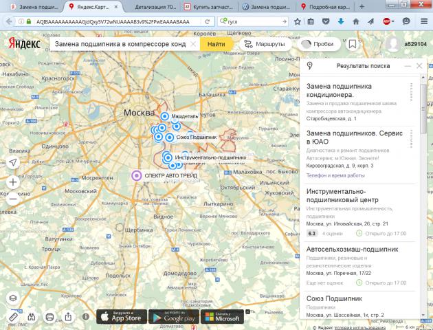Open result Замена подшипника кондиционера

click(x=339, y=90)
